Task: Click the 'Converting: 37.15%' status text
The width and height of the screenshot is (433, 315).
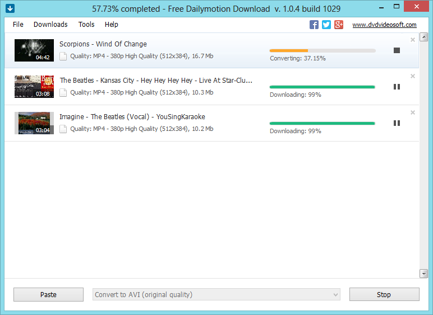Action: click(x=298, y=58)
